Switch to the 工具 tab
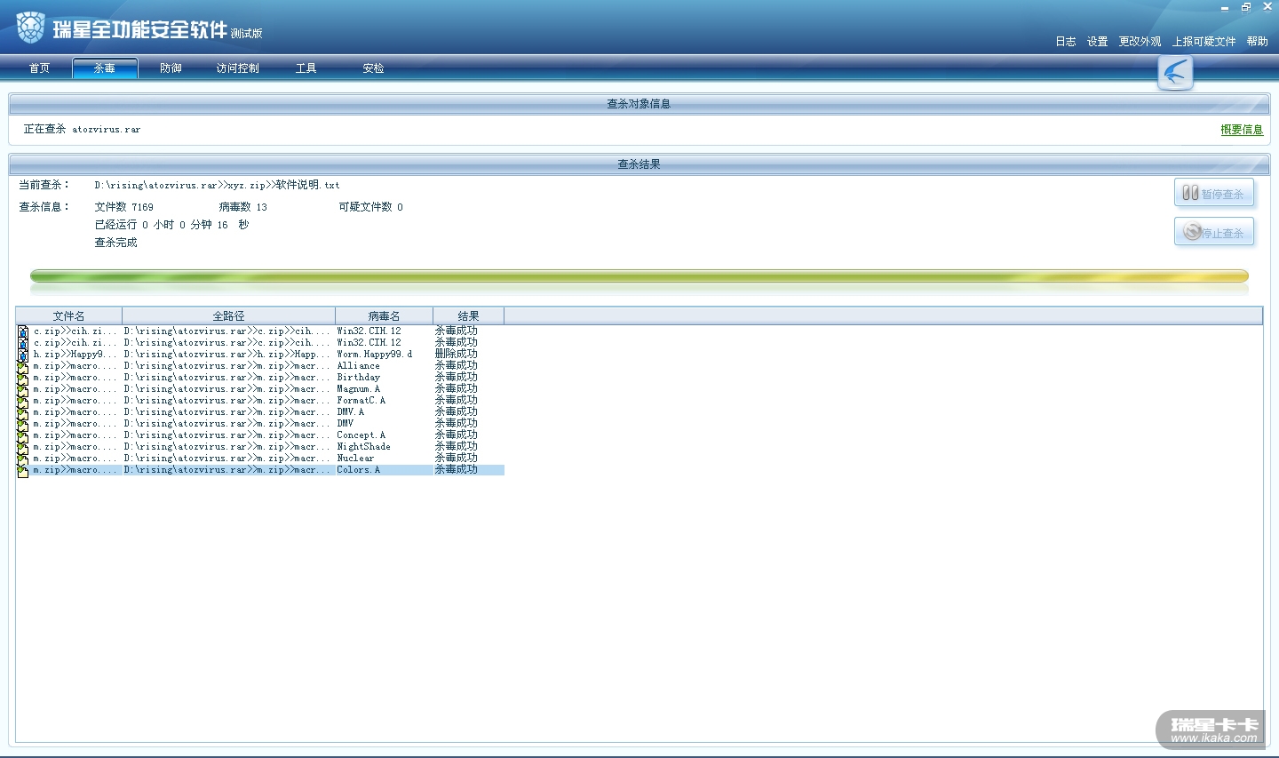The image size is (1279, 758). [x=306, y=68]
